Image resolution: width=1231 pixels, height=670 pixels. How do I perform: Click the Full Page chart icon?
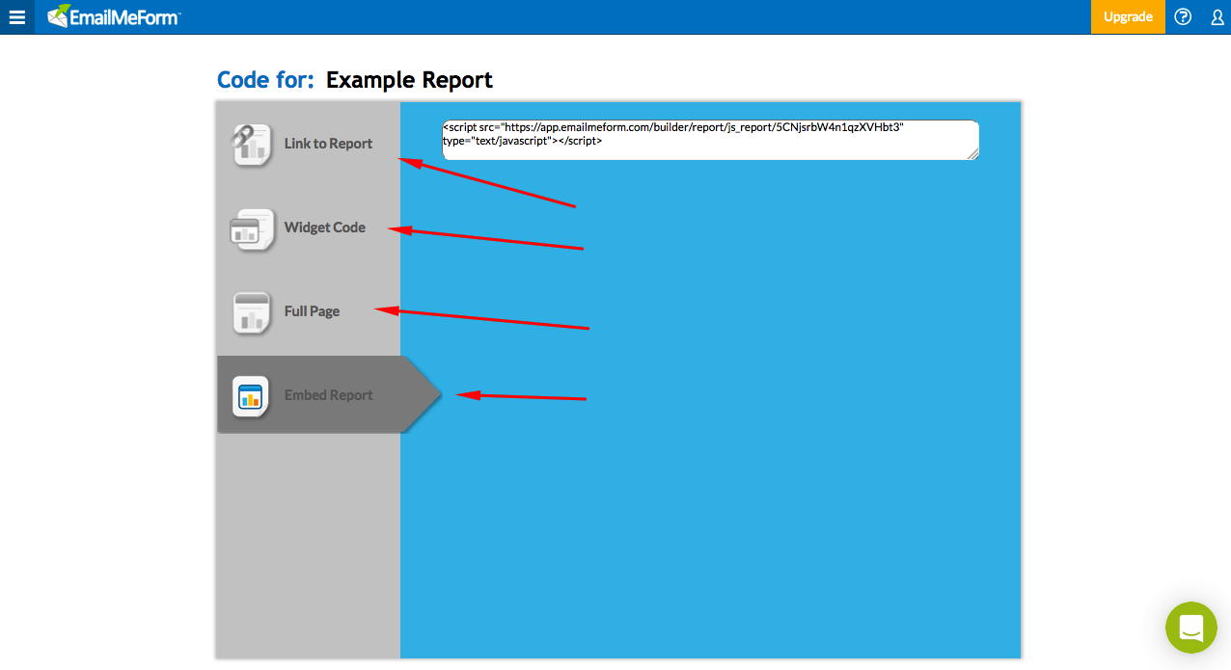click(253, 312)
